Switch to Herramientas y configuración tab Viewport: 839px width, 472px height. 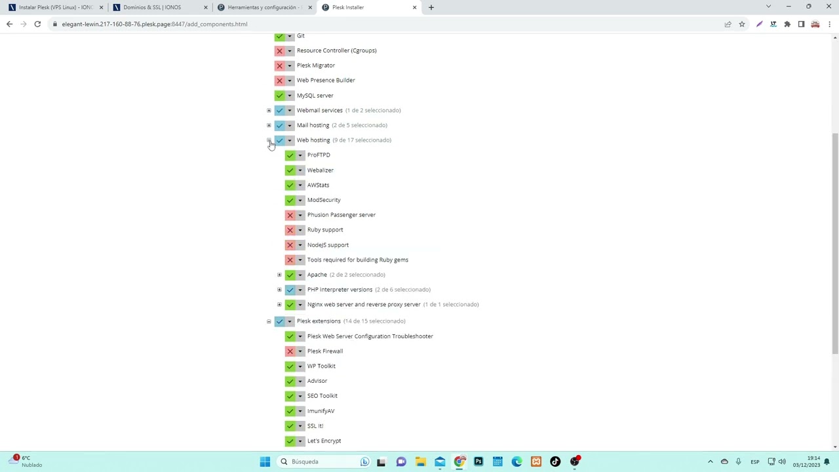tap(264, 7)
